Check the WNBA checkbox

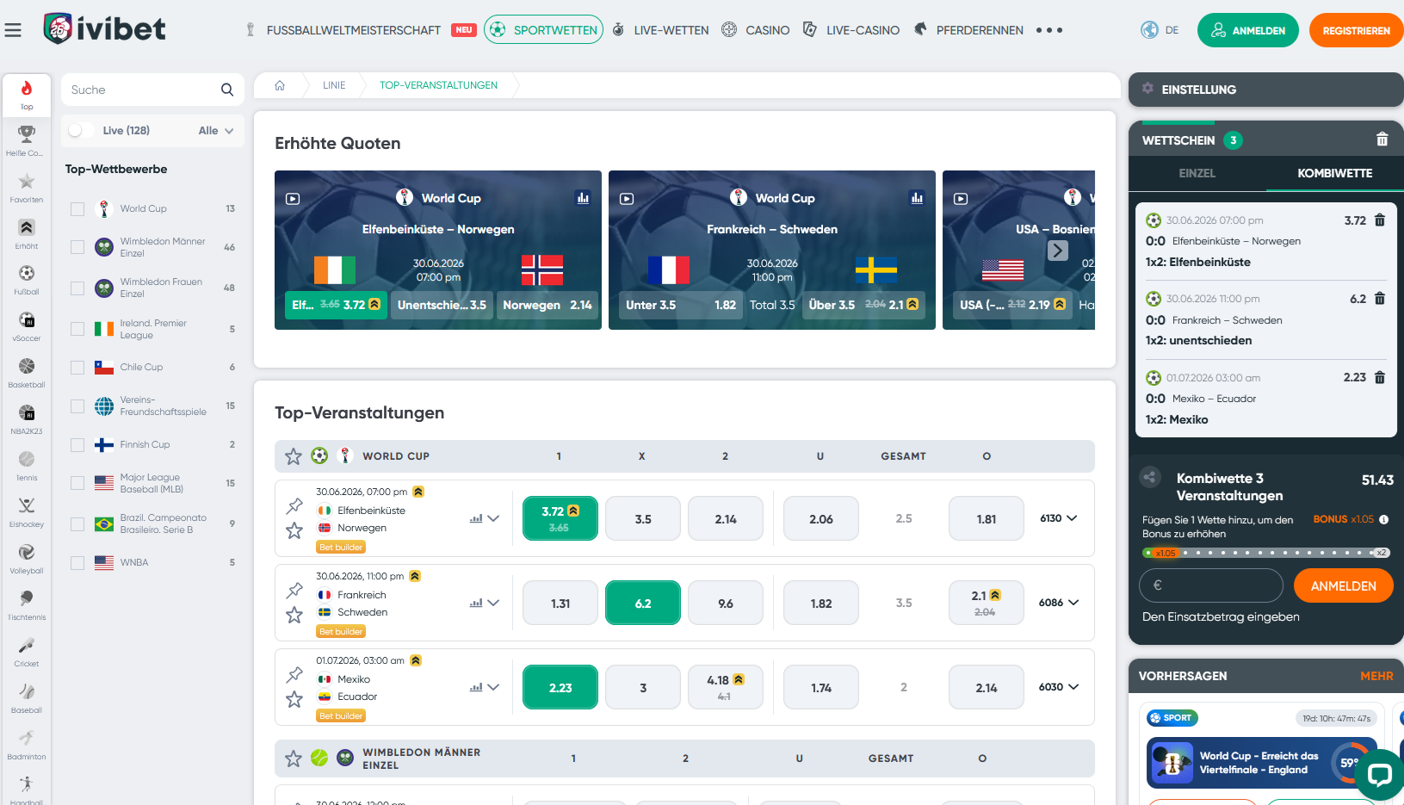pyautogui.click(x=77, y=563)
